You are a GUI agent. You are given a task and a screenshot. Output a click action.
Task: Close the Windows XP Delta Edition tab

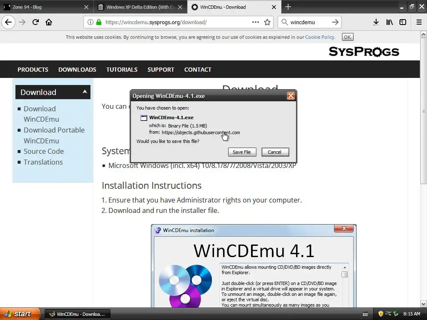click(x=180, y=7)
